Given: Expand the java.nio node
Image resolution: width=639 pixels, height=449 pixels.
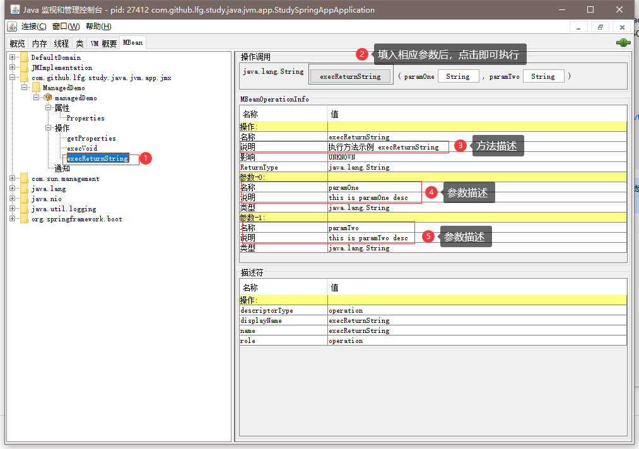Looking at the screenshot, I should (12, 199).
